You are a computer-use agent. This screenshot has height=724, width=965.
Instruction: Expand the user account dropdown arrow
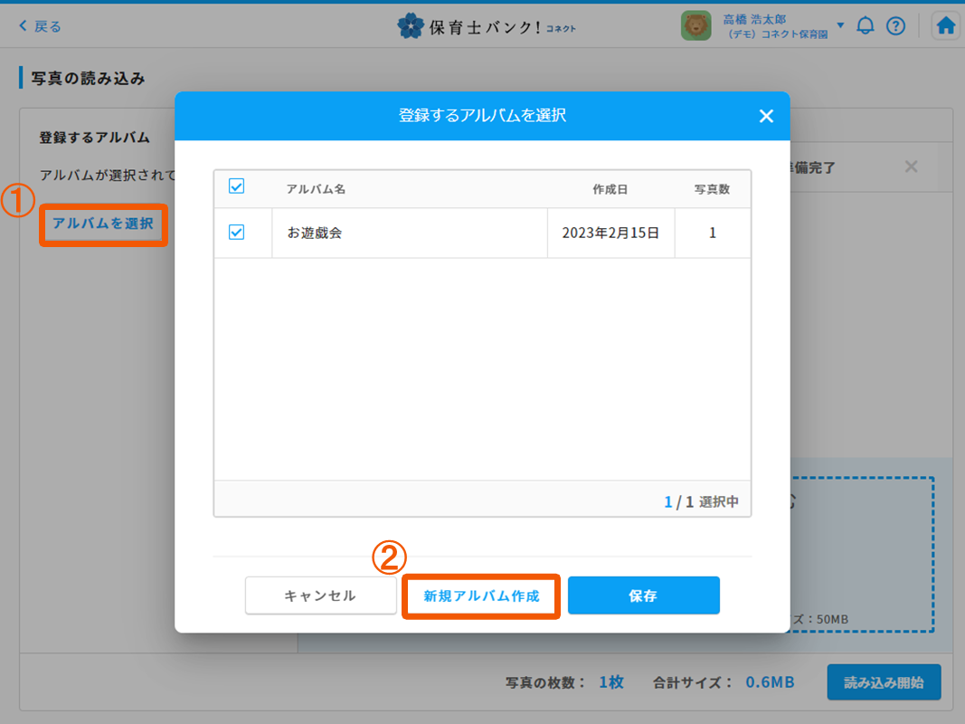click(x=840, y=25)
